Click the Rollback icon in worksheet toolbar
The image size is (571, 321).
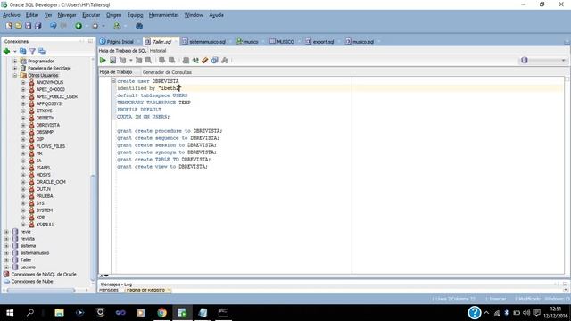(x=171, y=61)
